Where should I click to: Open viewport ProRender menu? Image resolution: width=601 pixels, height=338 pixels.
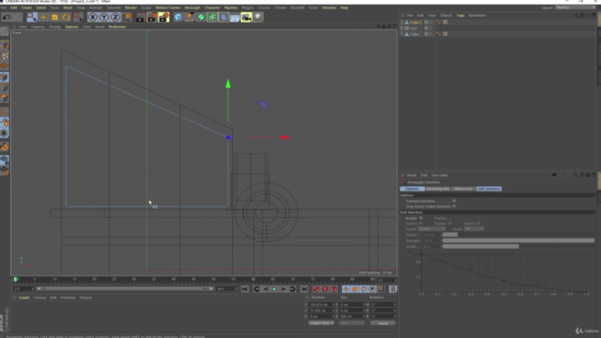(x=117, y=27)
